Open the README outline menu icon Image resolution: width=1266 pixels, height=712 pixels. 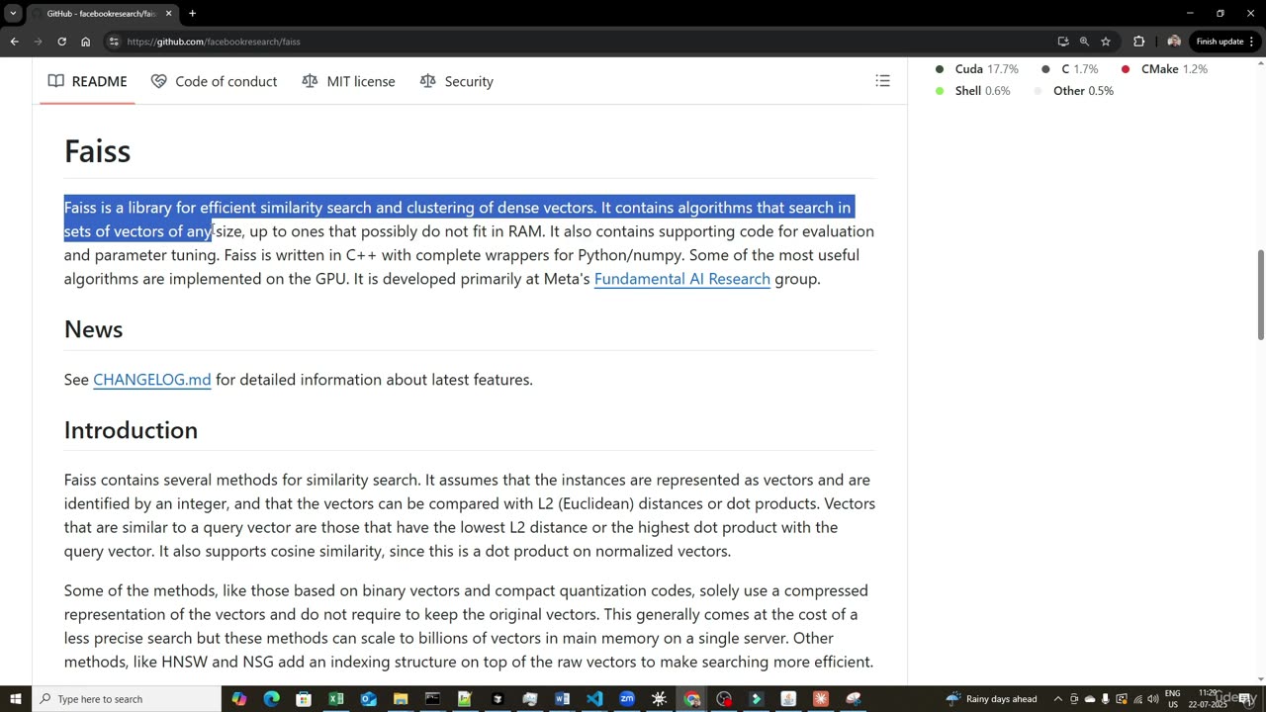[882, 81]
